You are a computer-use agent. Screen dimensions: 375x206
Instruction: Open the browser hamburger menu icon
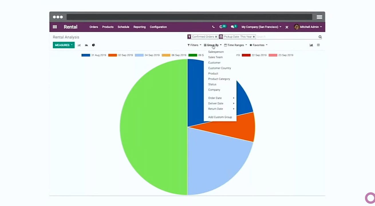[319, 17]
